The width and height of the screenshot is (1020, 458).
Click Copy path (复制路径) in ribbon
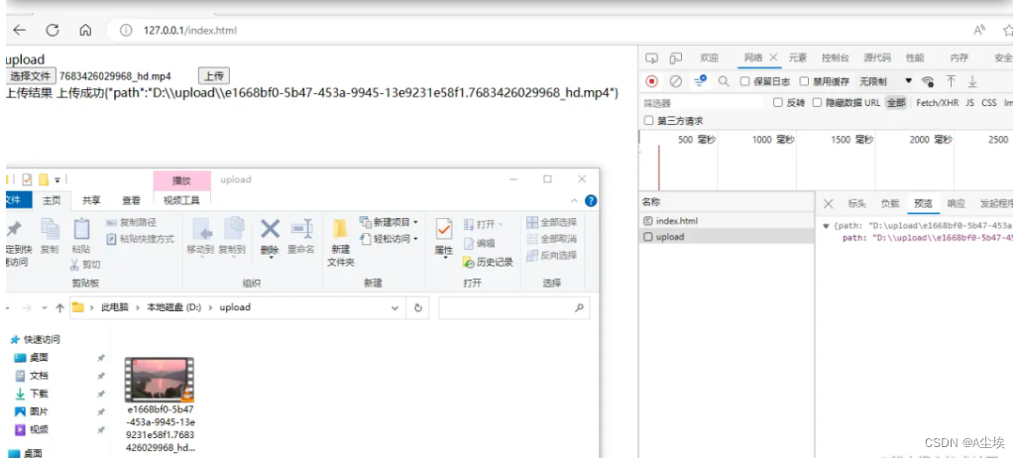(131, 222)
